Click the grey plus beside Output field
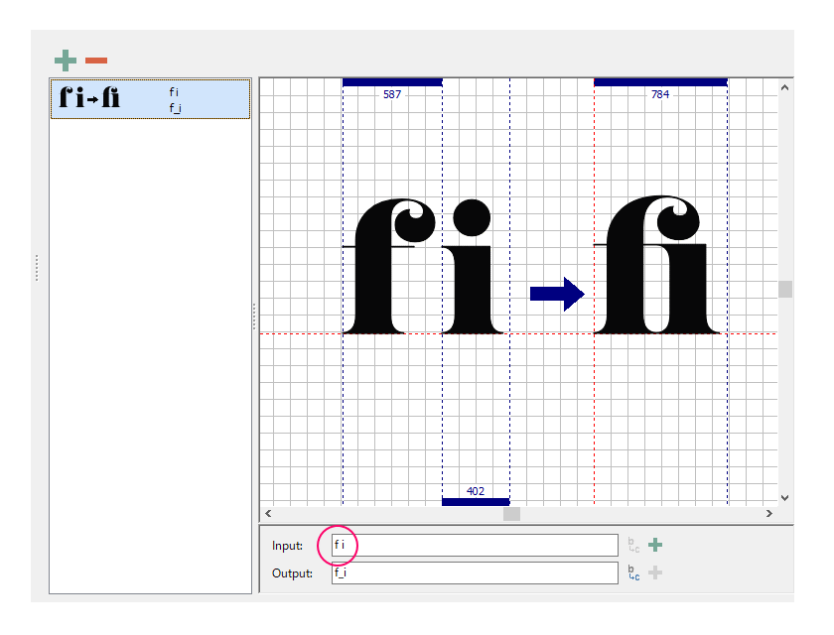This screenshot has width=834, height=635. click(x=655, y=572)
